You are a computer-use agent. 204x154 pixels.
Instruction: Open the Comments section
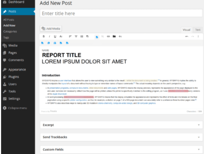[16, 60]
